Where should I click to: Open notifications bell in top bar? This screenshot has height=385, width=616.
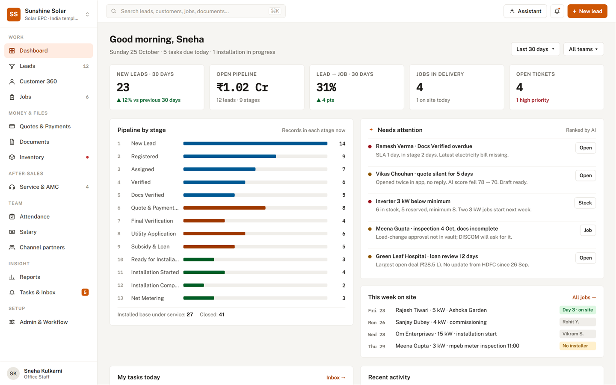[557, 11]
